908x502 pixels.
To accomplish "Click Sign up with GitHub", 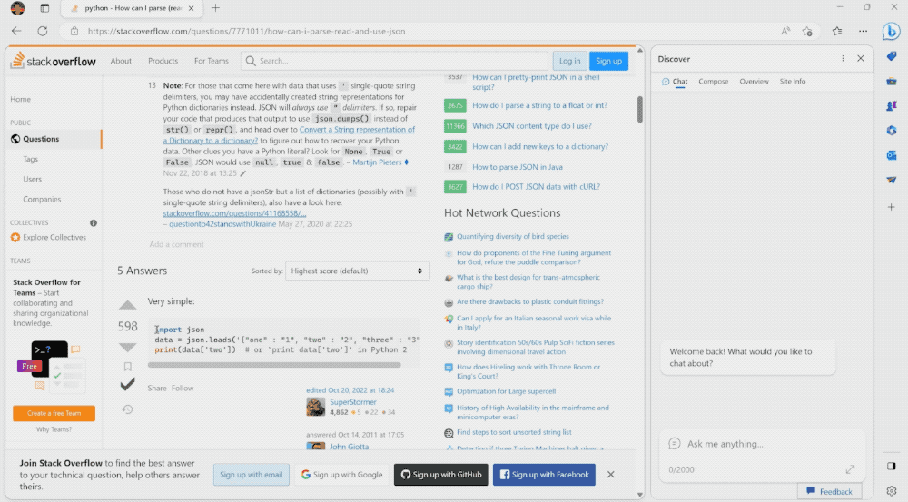I will coord(441,475).
